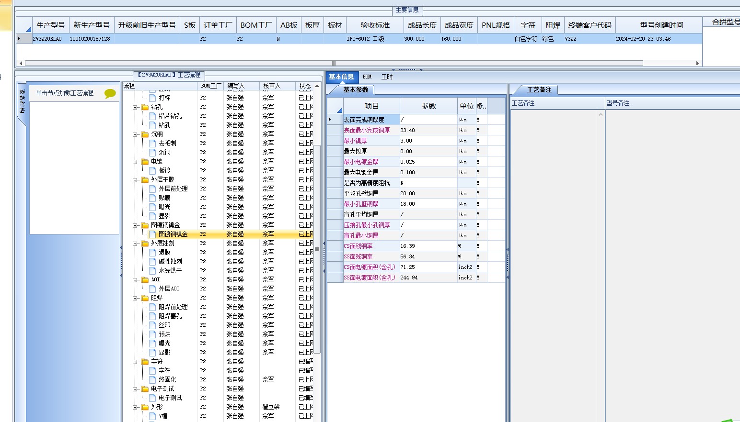Select the 显影 step under 阻焊
740x422 pixels.
(164, 353)
